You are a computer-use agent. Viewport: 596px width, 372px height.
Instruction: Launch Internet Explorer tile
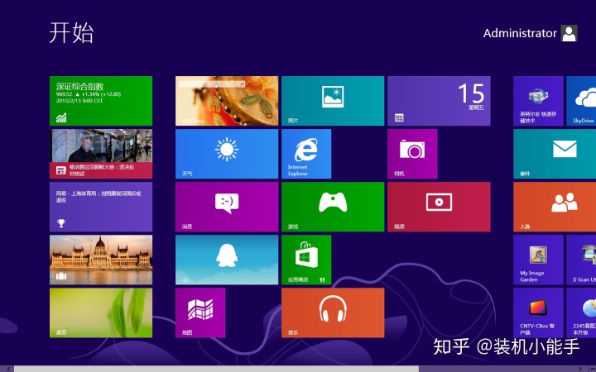[x=306, y=154]
